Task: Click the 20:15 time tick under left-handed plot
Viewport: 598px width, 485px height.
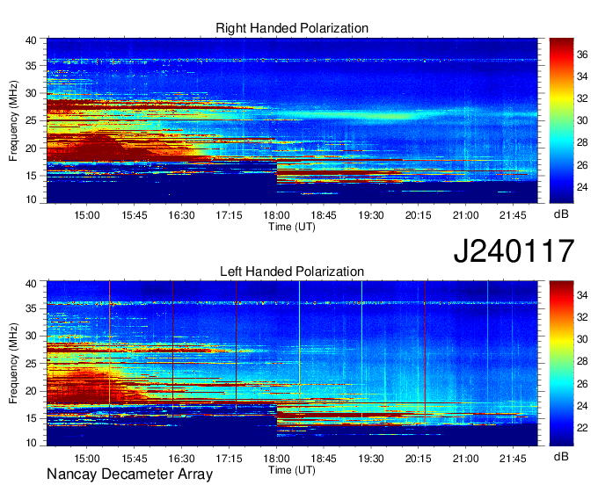Action: tap(418, 458)
